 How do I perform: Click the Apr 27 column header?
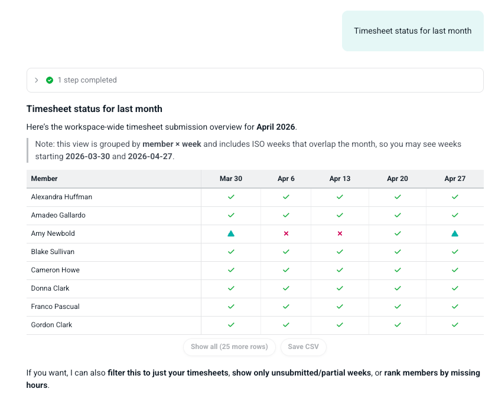455,179
